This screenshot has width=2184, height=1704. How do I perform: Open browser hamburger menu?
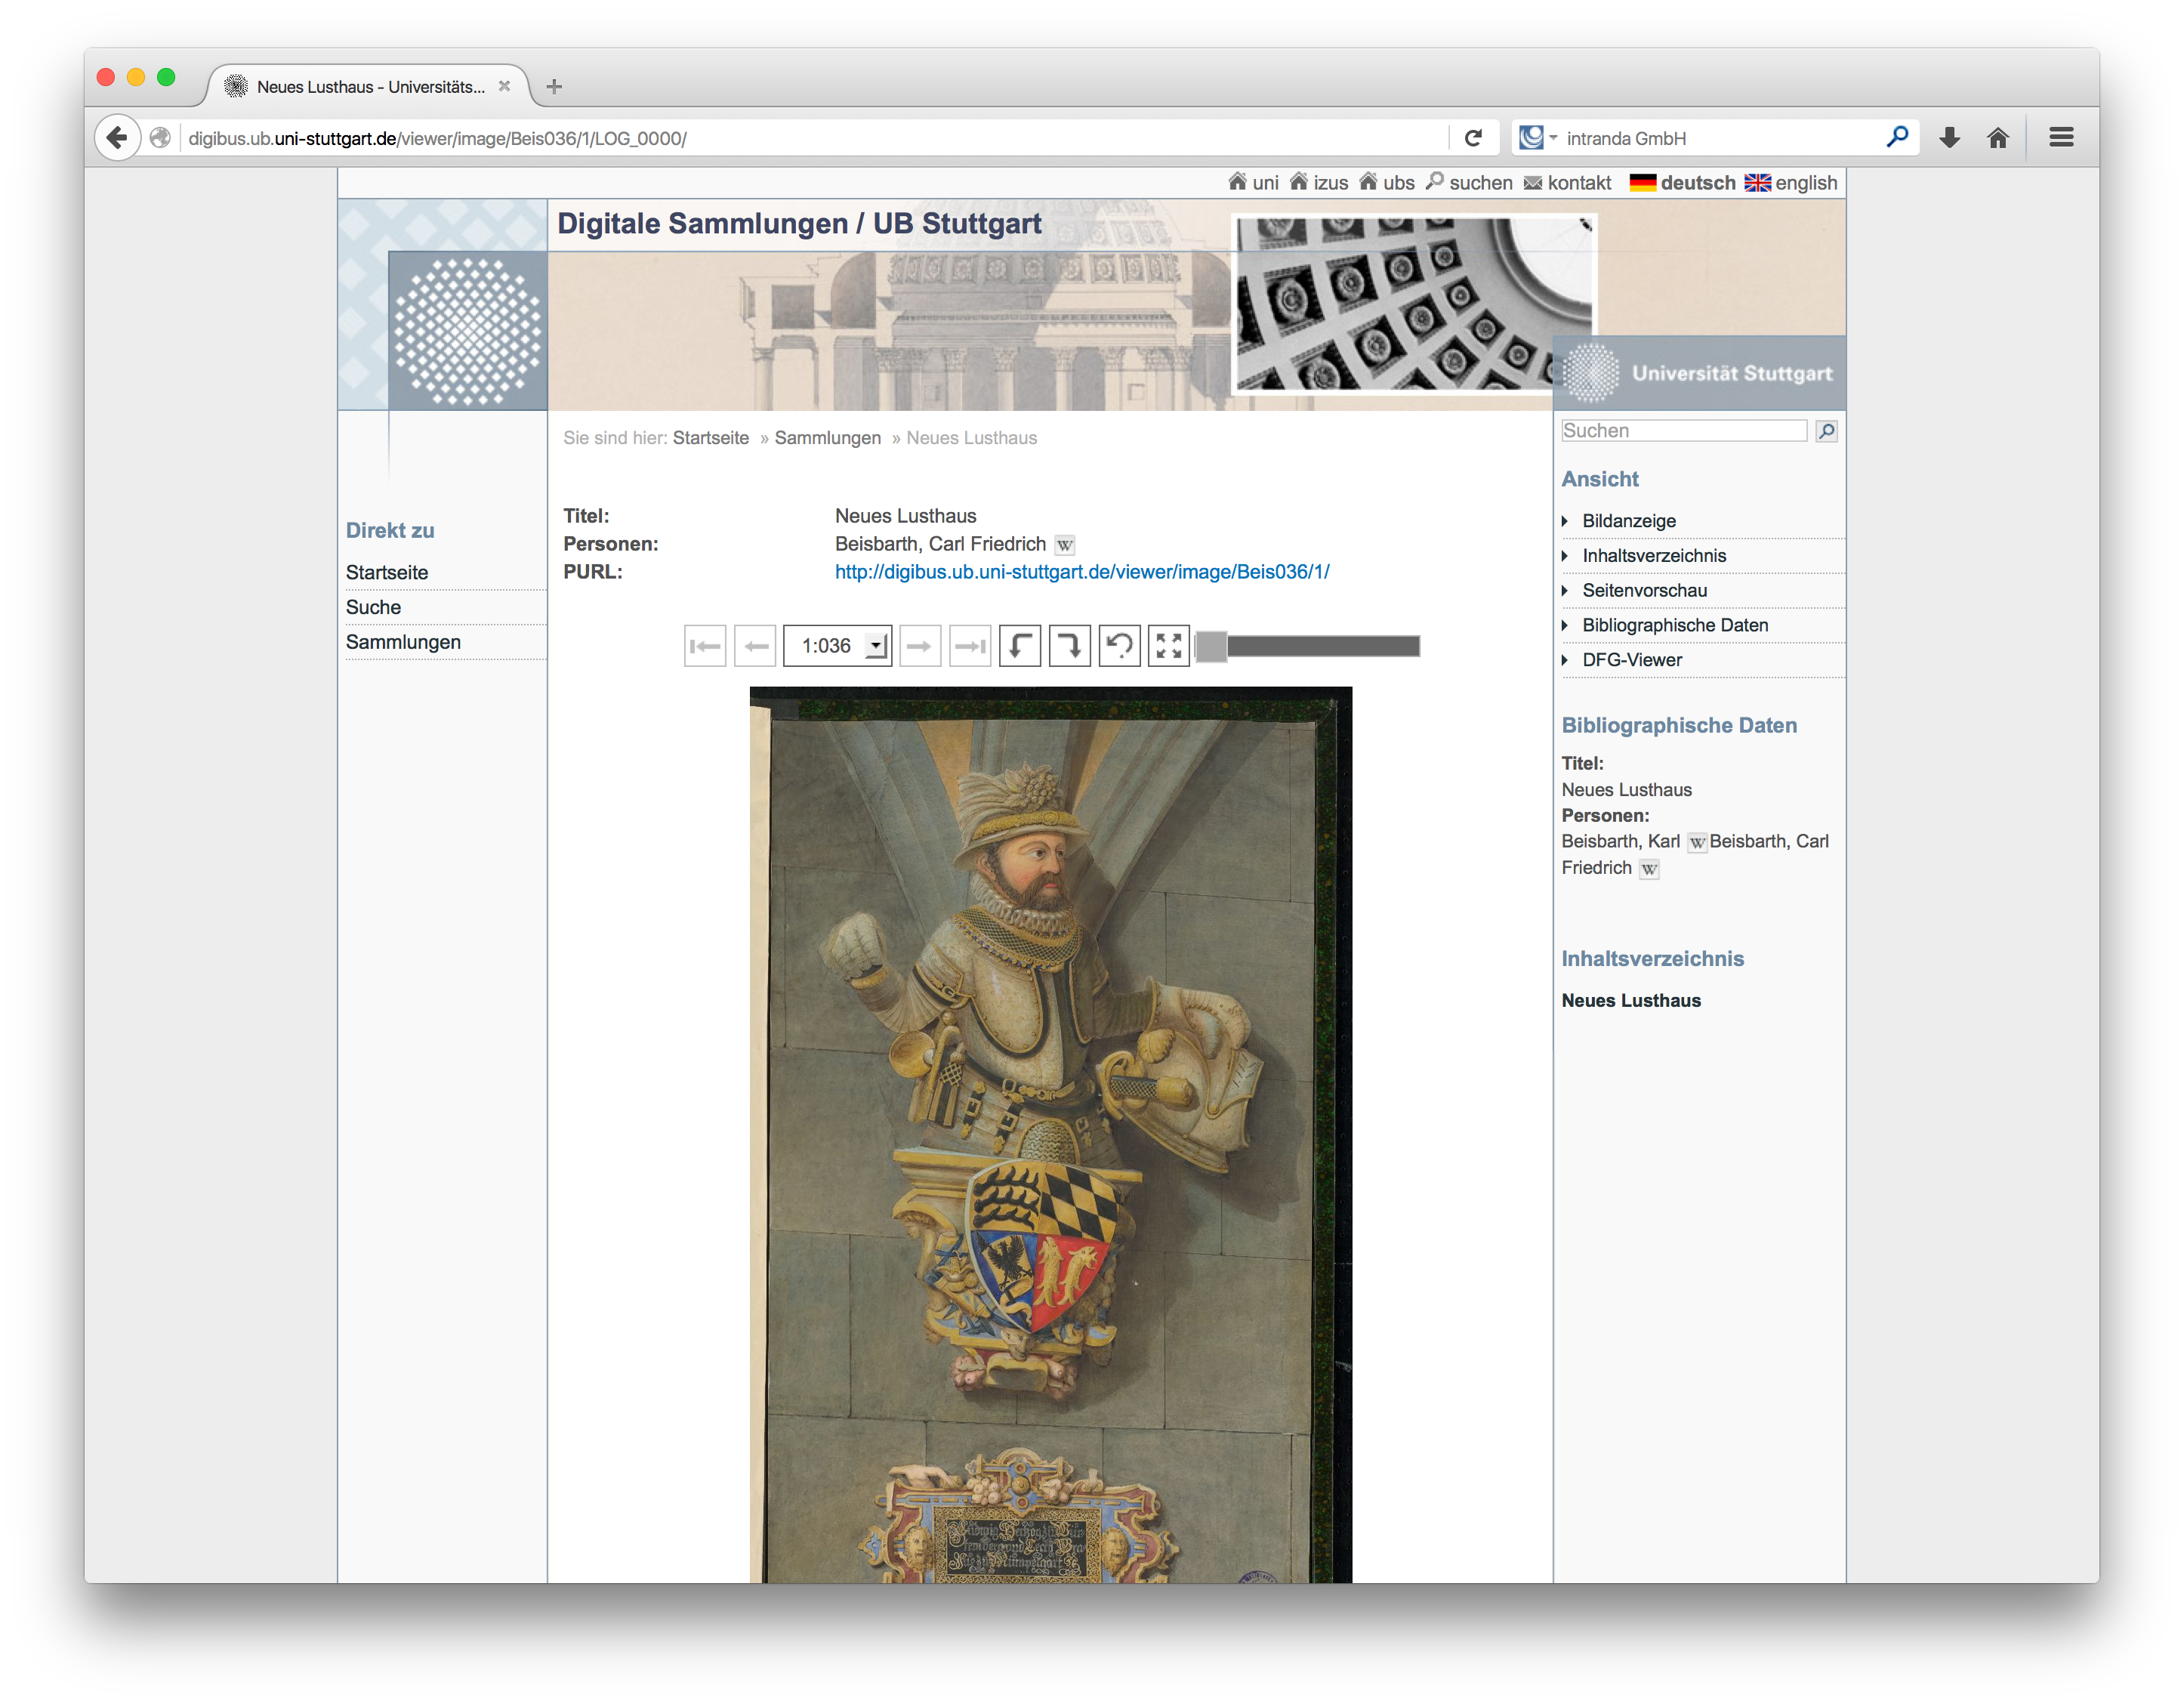point(2061,138)
